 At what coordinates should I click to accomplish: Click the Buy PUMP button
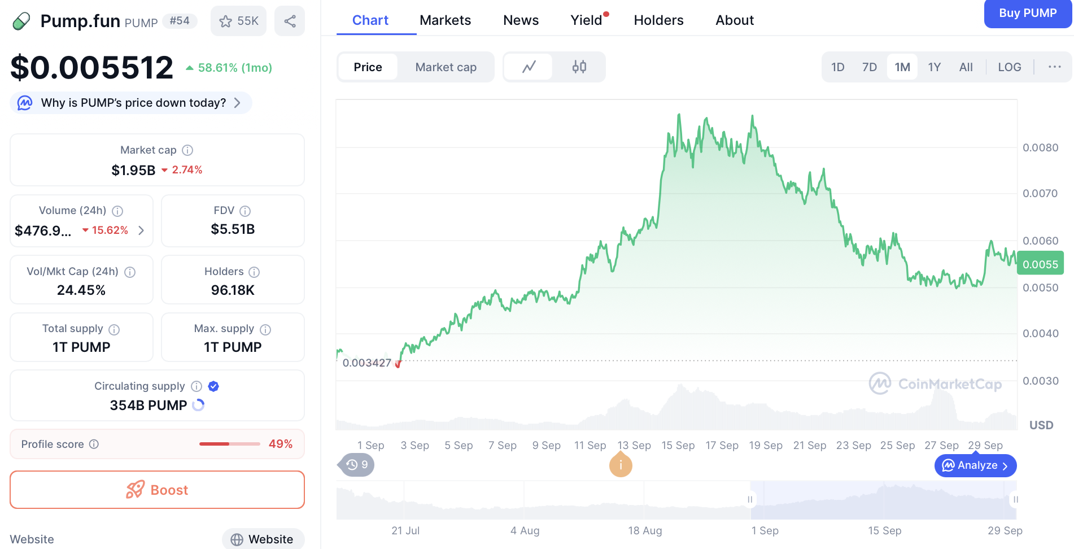[1028, 13]
